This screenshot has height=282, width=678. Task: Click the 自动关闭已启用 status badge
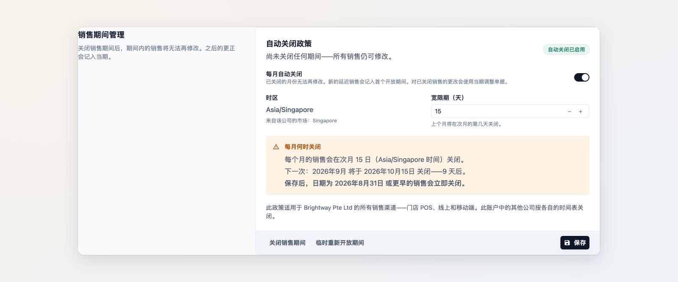(x=566, y=49)
